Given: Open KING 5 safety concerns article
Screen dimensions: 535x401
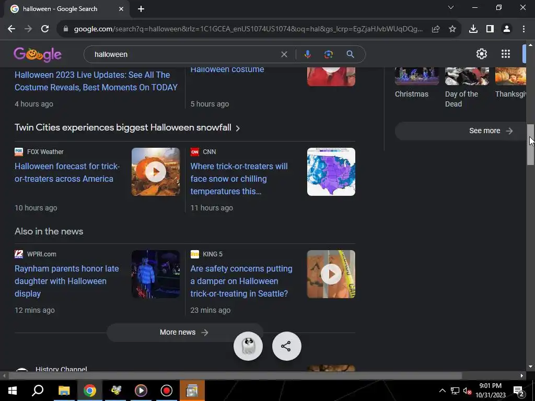Looking at the screenshot, I should tap(241, 281).
